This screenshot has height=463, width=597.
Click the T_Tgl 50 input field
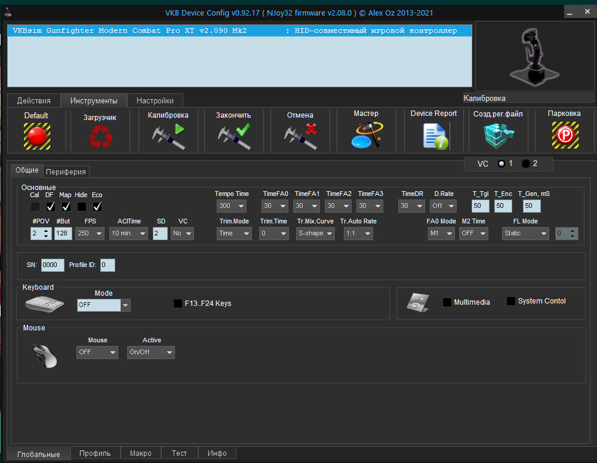481,206
